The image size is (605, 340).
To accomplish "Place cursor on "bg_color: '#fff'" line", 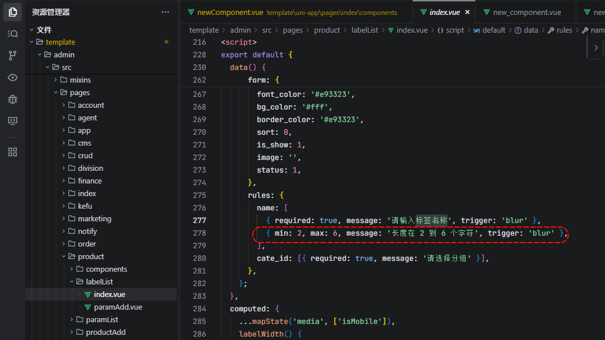I will (294, 107).
